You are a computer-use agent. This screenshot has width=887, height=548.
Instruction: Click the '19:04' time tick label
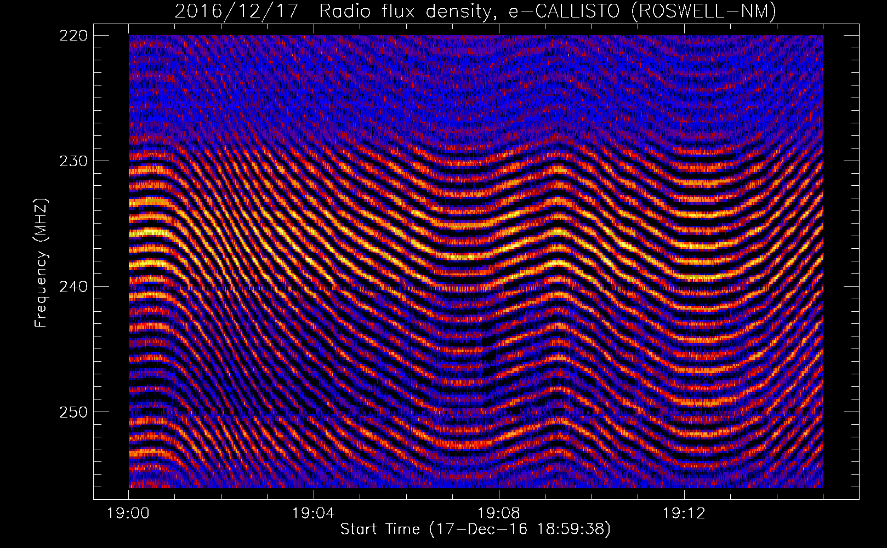tap(314, 513)
